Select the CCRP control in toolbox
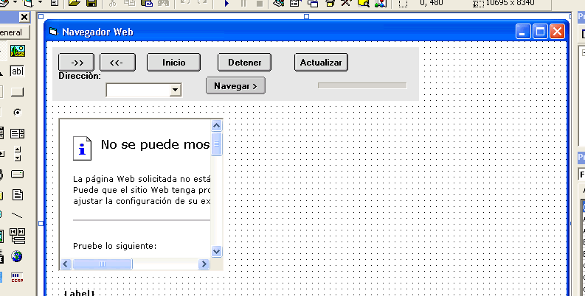Screen dimensions: 585x296 pos(17,277)
